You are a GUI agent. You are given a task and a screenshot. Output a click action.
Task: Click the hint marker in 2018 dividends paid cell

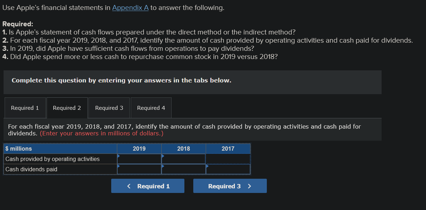tap(163, 166)
